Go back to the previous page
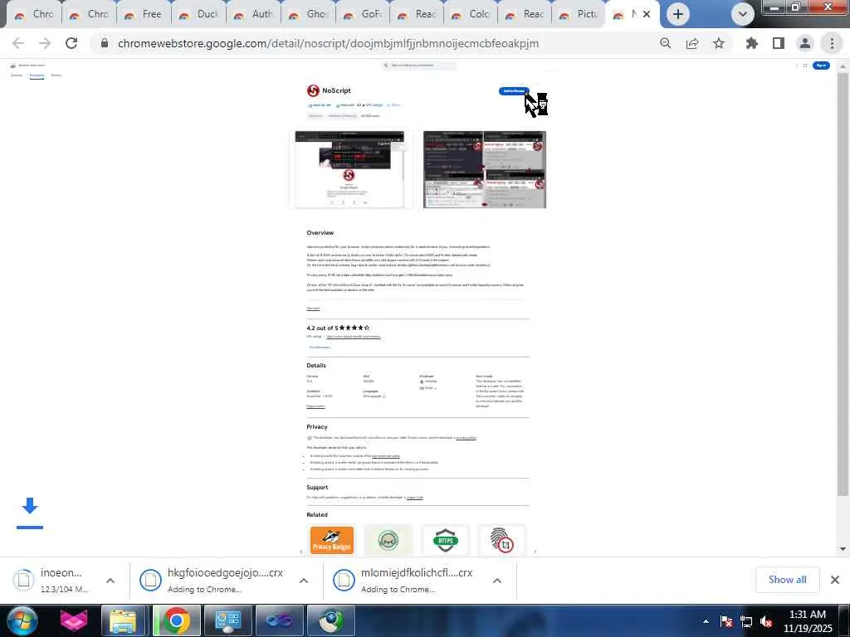Viewport: 850px width, 637px height. 18,43
